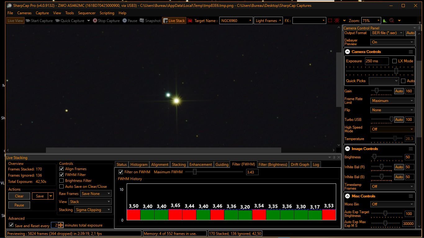Screen dimensions: 424x238
Task: Open the Save button dropdown arrow
Action: pos(51,196)
